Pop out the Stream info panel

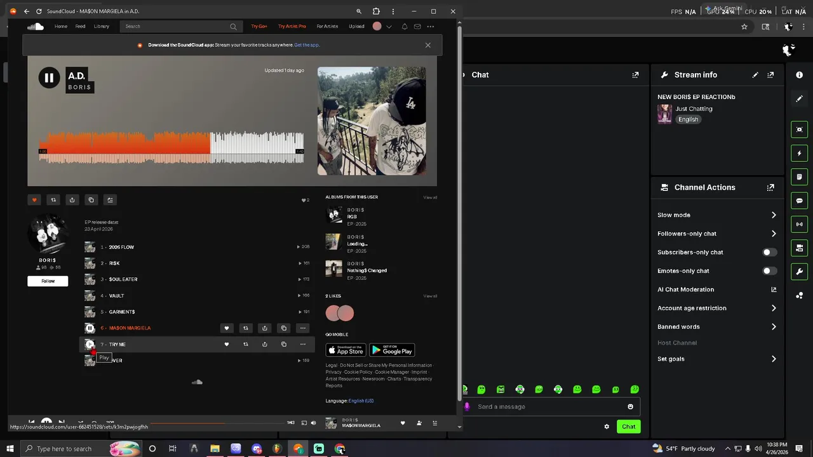point(770,75)
